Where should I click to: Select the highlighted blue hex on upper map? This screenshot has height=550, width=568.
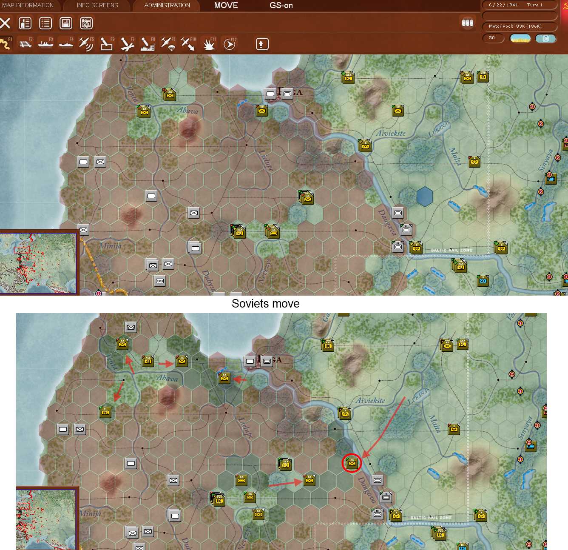(x=425, y=197)
